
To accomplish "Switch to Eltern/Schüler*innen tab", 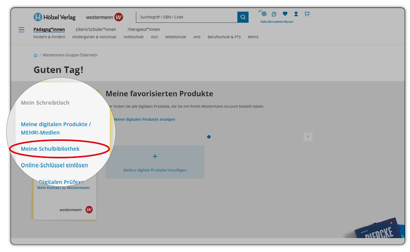I will tap(96, 29).
